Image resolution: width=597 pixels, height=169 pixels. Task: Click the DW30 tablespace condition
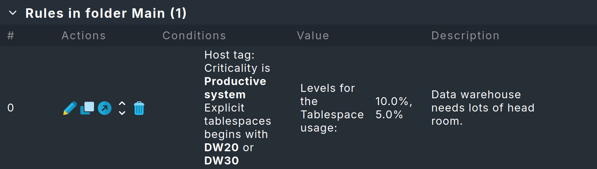[x=222, y=161]
